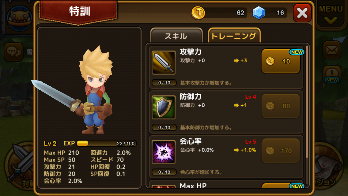Open the mail envelope icon
This screenshot has height=196, width=348.
point(332,50)
